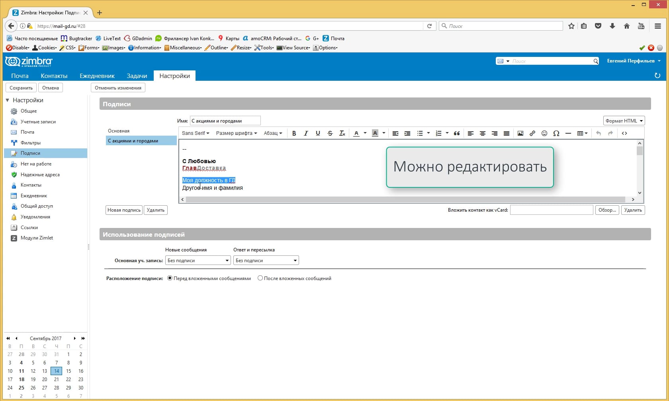
Task: Decrease indent in signature editor
Action: click(395, 133)
